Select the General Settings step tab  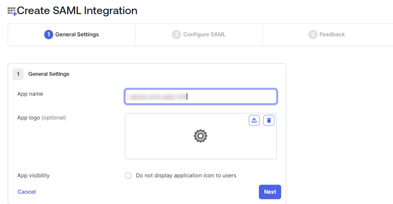(72, 34)
